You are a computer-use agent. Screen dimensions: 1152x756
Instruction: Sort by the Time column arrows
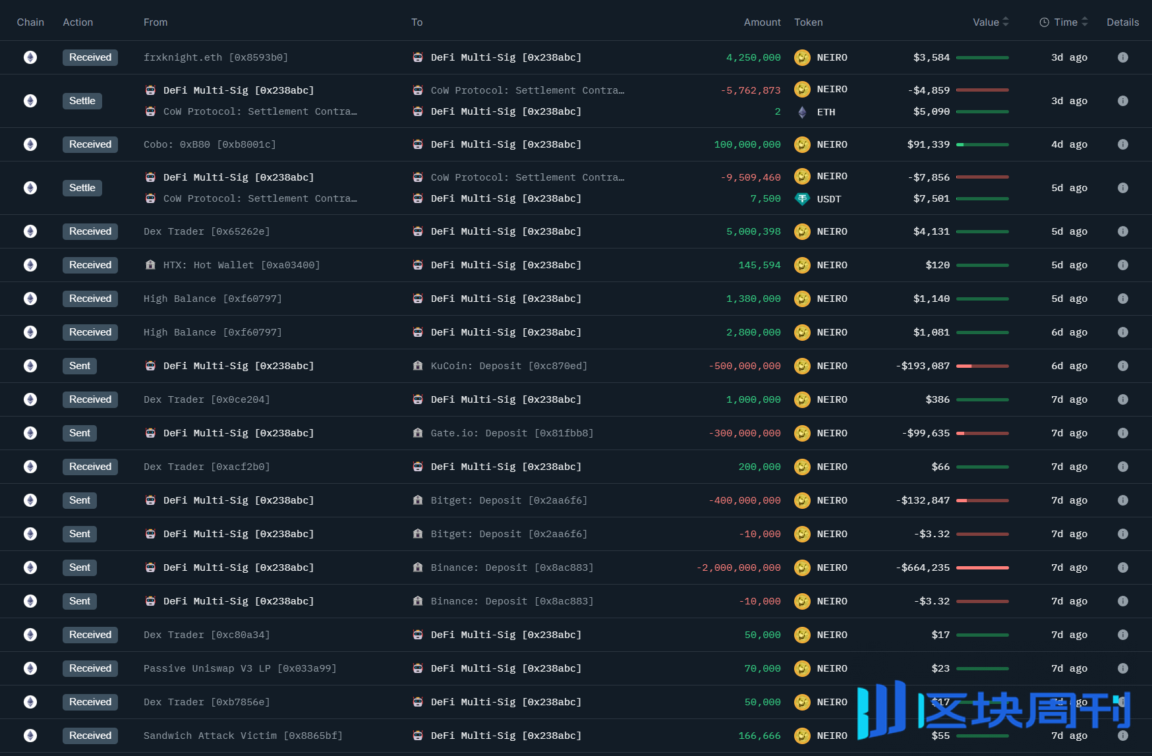(1085, 22)
